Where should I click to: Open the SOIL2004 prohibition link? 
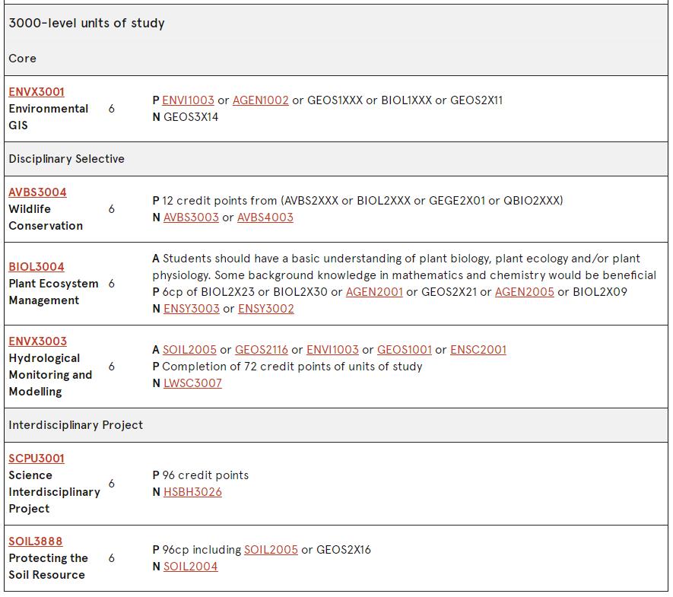pos(191,567)
